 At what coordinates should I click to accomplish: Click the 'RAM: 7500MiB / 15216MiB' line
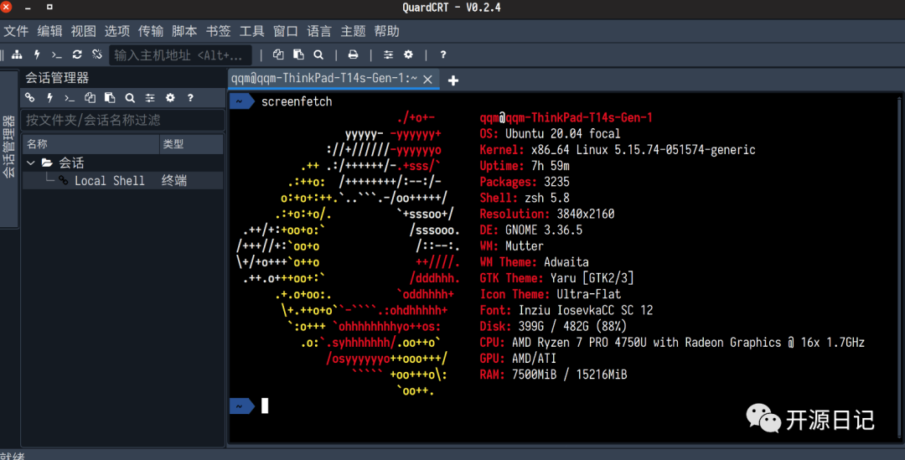click(x=554, y=375)
